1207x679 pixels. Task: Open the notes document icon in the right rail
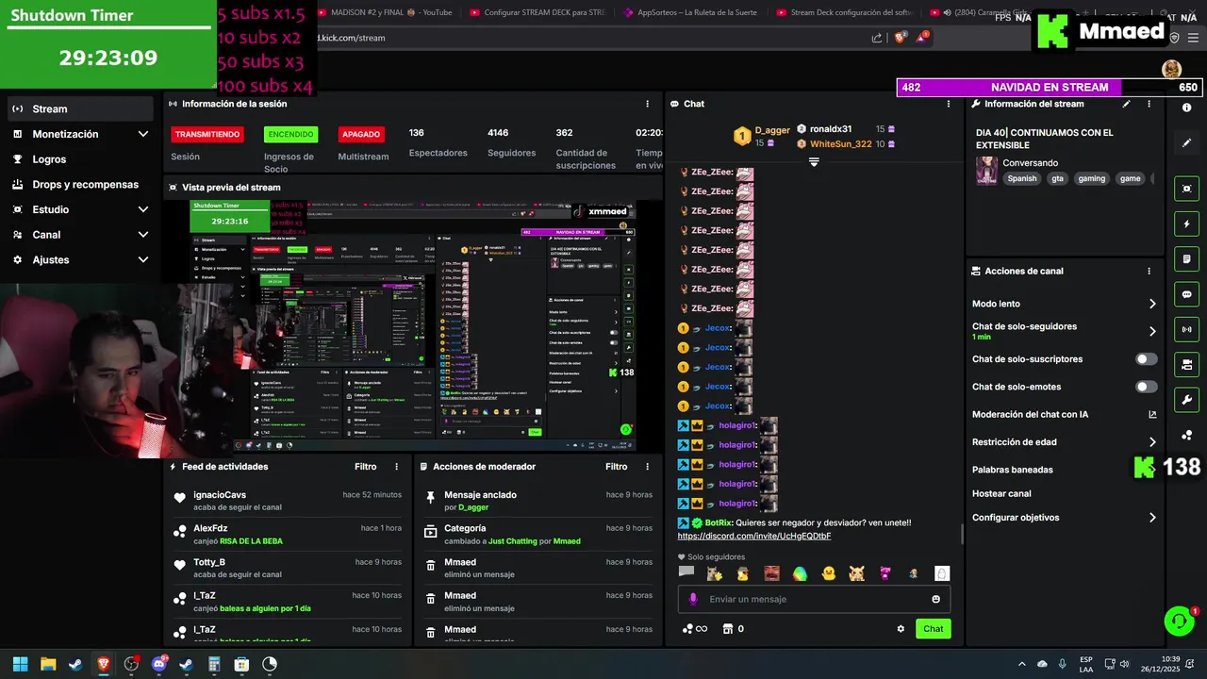tap(1186, 259)
